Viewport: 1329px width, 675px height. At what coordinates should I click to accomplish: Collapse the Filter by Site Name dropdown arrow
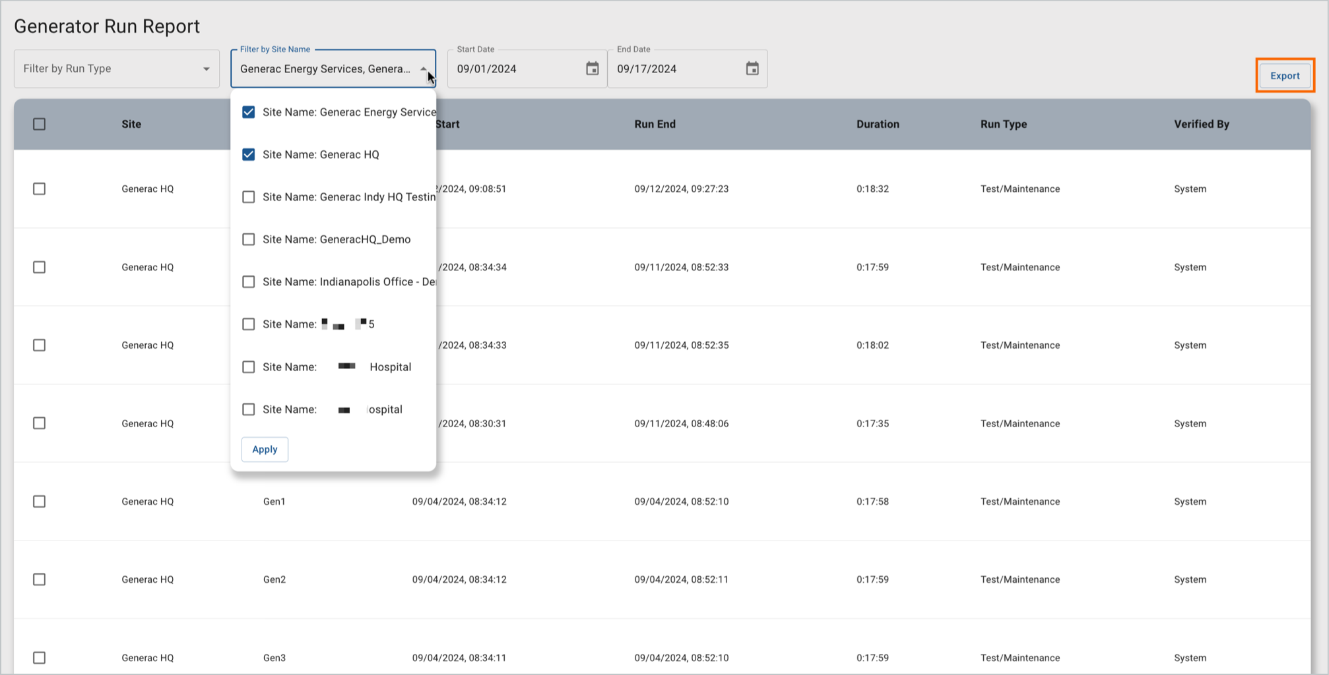click(423, 69)
